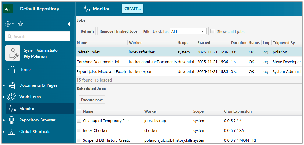The image size is (304, 145).
Task: Tick the Index Checker checkbox
Action: (79, 130)
